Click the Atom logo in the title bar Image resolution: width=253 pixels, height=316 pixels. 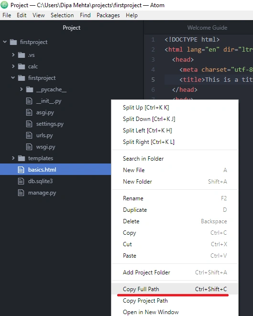point(4,5)
